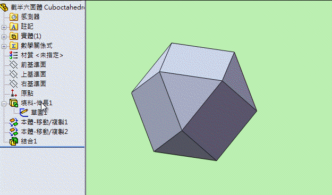Click the 實體(1) folder icon
This screenshot has width=332, height=195.
point(14,36)
